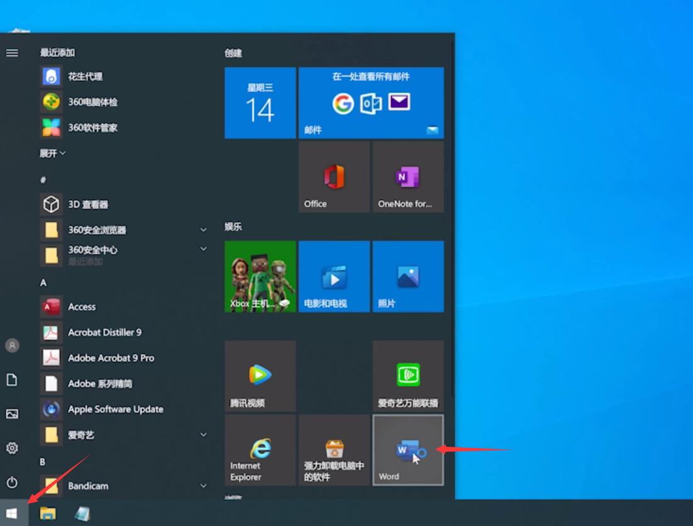Open the Movies and TV tile

[x=334, y=277]
